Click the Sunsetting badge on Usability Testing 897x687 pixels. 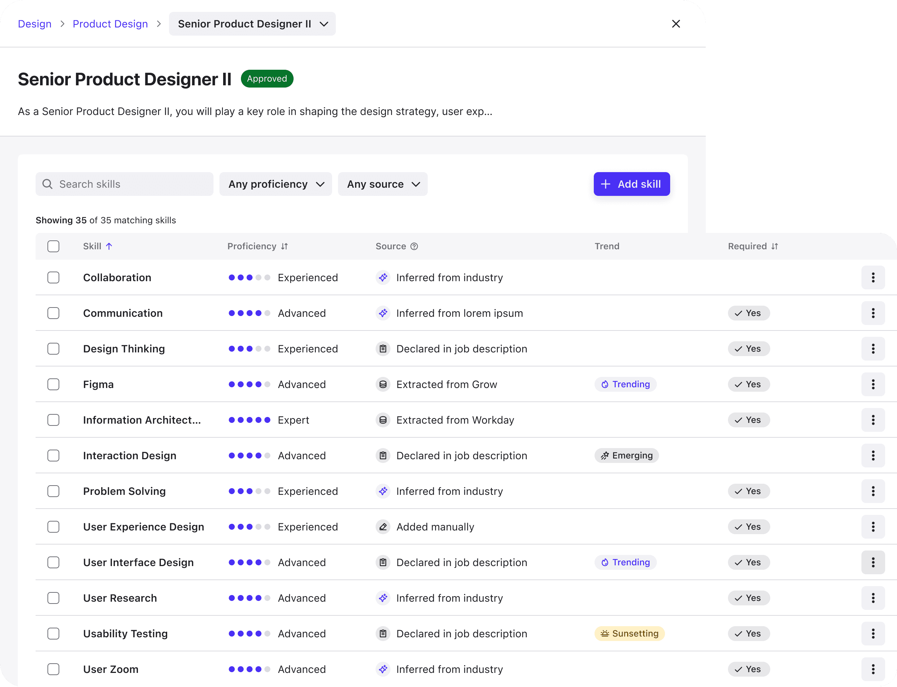[x=629, y=634]
